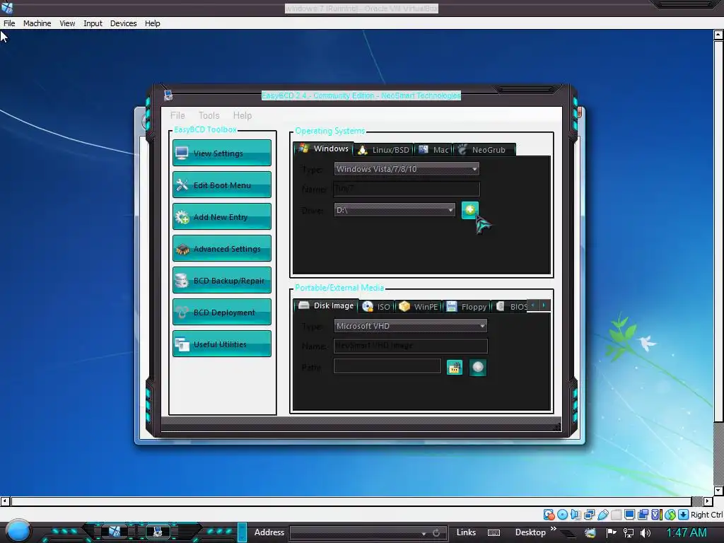
Task: Click the VirtualBox USB devices status icon
Action: point(602,515)
